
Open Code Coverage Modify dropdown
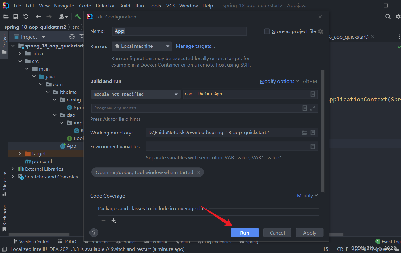coord(307,196)
